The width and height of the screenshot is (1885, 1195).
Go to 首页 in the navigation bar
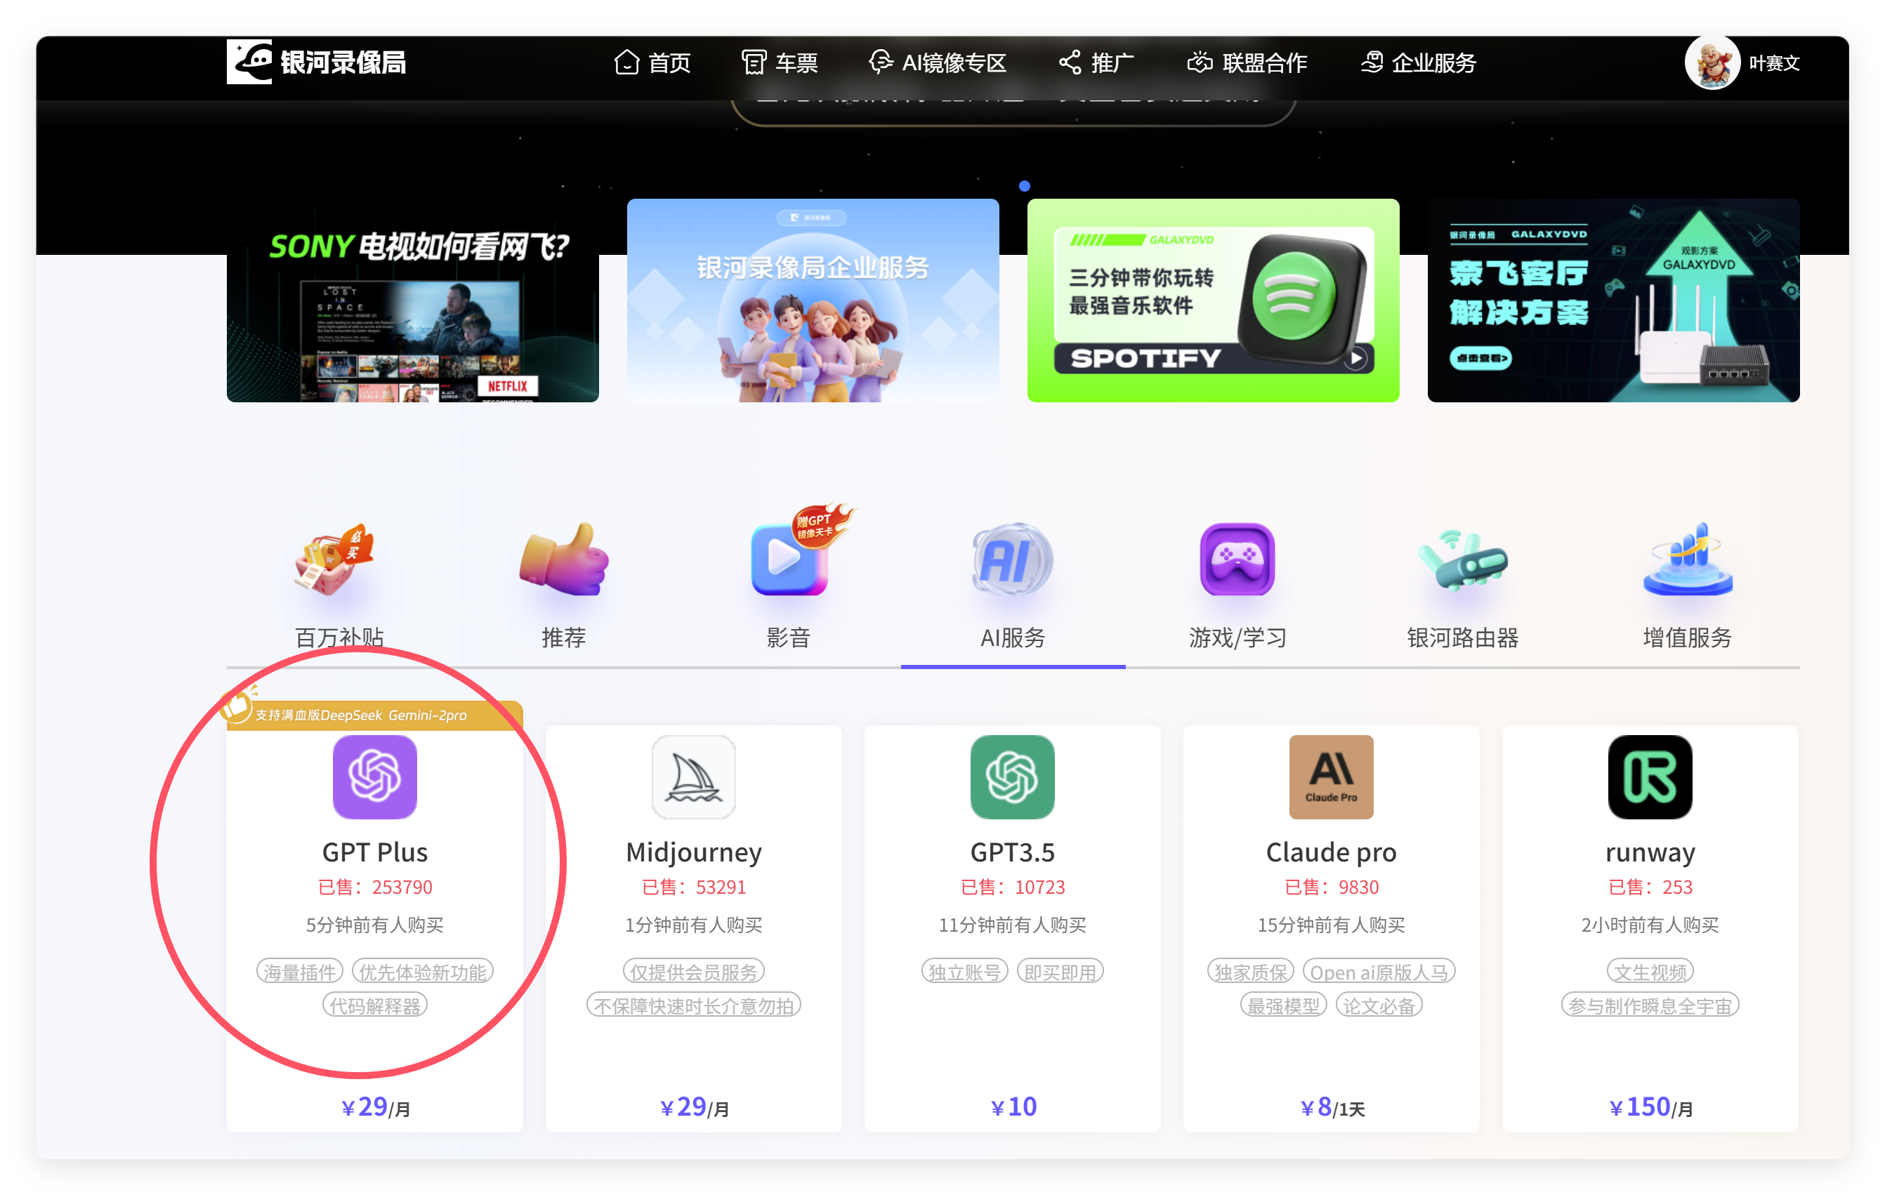[x=652, y=62]
